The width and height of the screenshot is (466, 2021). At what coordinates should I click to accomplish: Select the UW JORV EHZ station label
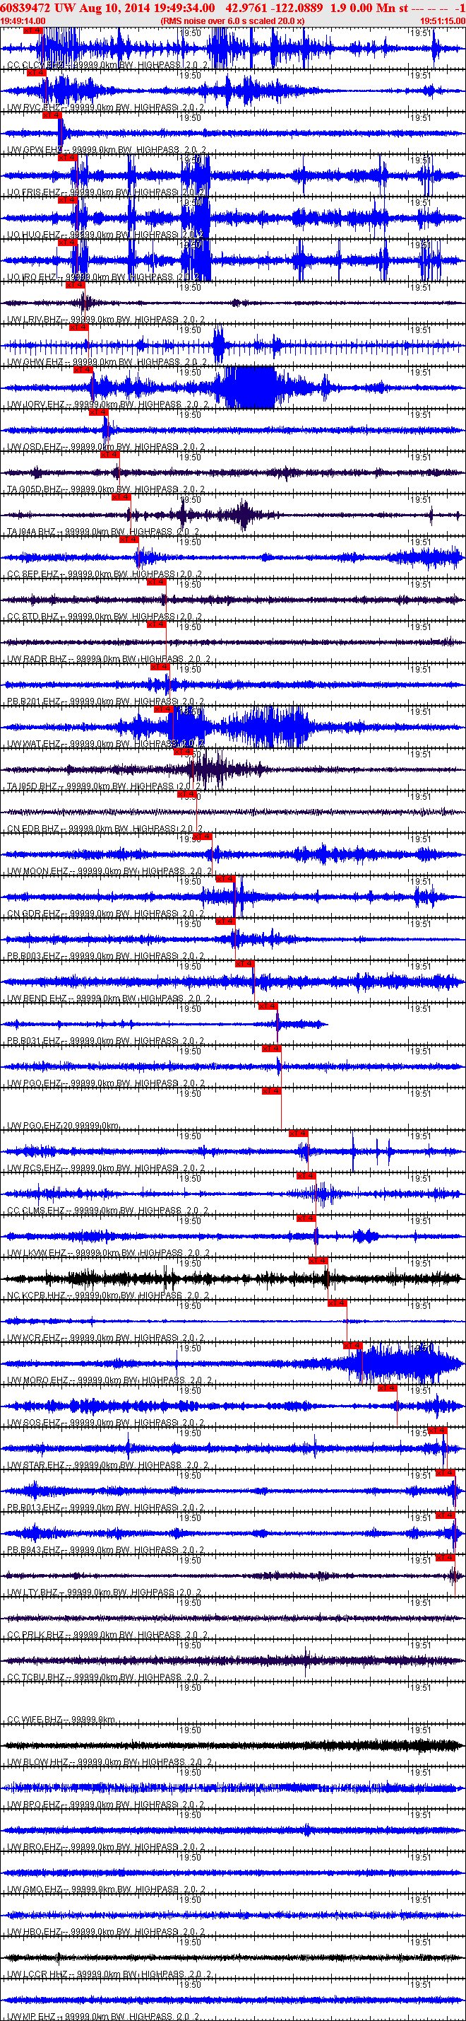pyautogui.click(x=107, y=404)
